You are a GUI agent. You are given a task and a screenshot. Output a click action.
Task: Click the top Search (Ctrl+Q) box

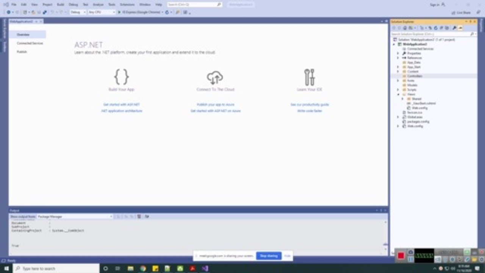point(194,5)
